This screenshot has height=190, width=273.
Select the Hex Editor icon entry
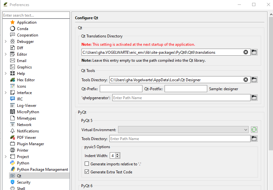pos(13,80)
